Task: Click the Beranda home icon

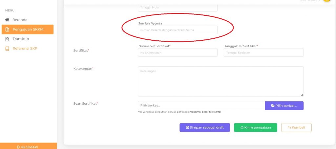Action: [7, 20]
